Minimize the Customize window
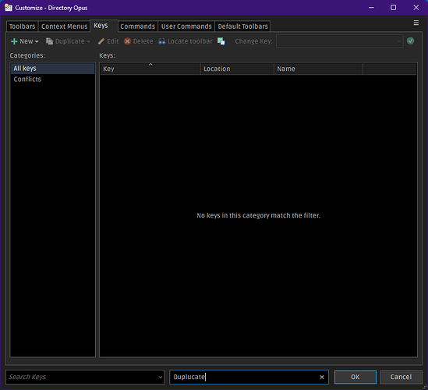 [371, 8]
